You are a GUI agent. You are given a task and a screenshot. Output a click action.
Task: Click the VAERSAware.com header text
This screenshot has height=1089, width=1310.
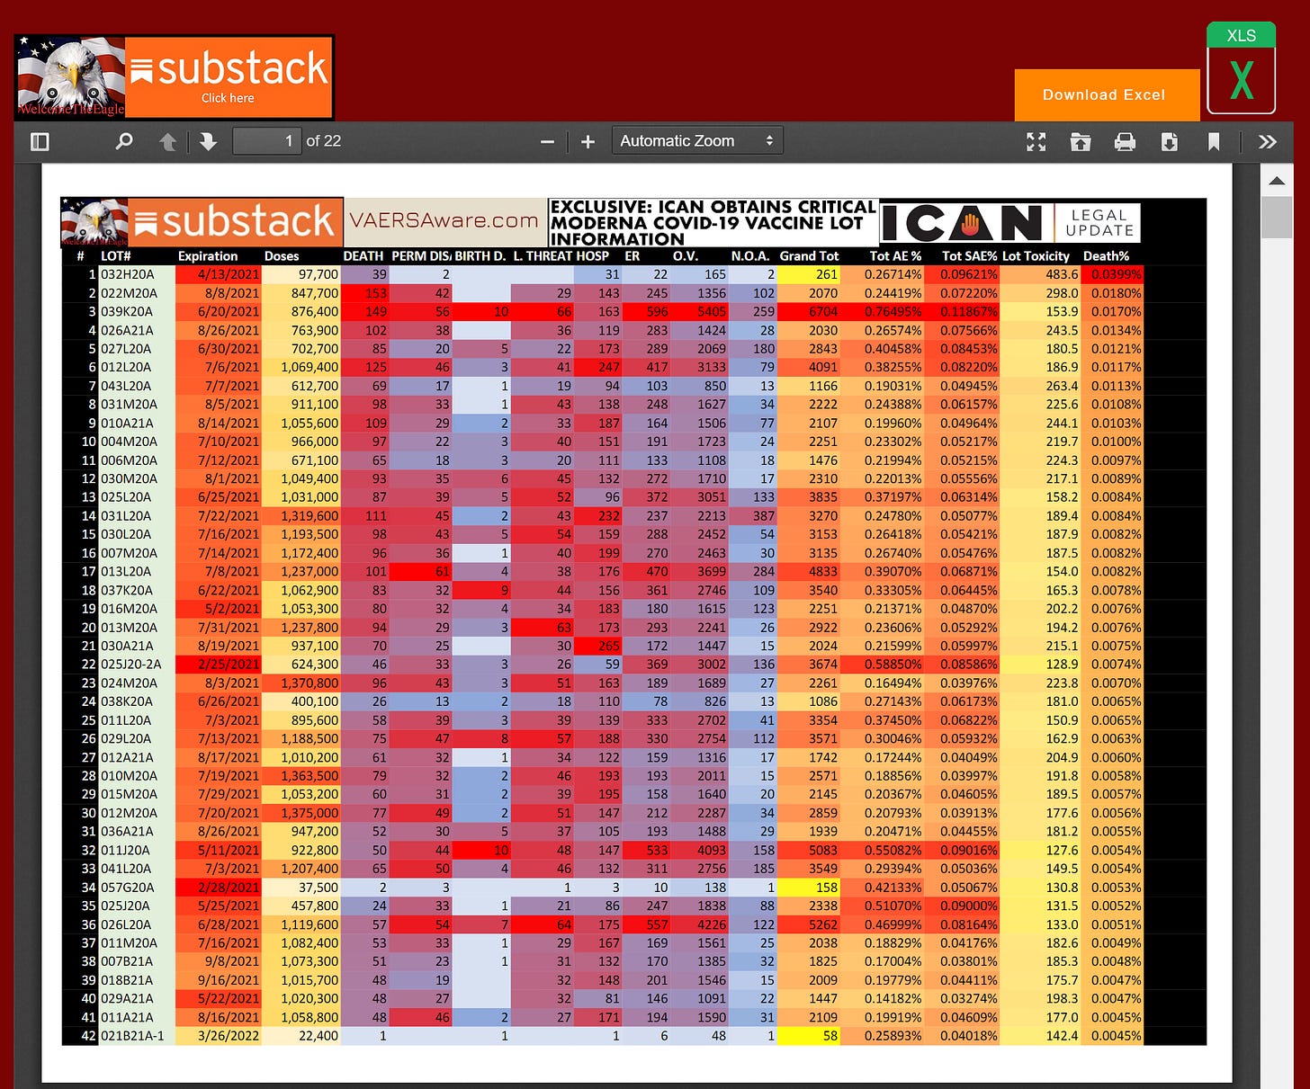(x=444, y=221)
